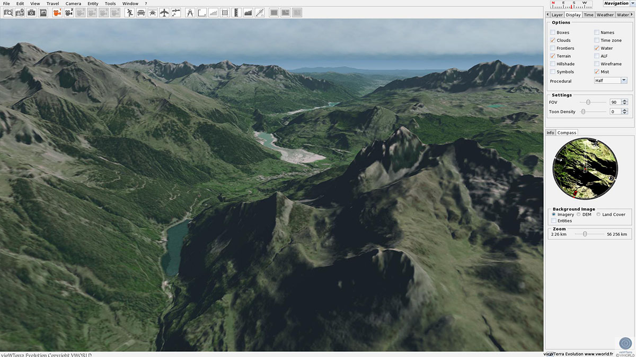Increase the FOV value stepper
The width and height of the screenshot is (636, 357).
pyautogui.click(x=625, y=100)
